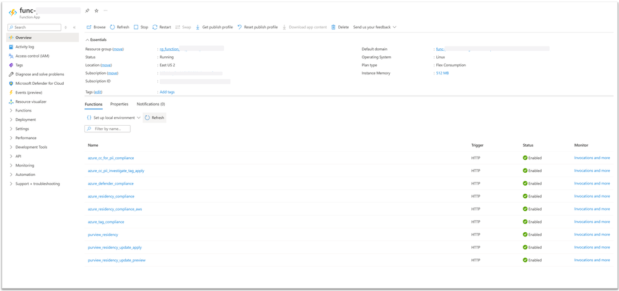
Task: Open function purview_residency_update_preview
Action: coord(116,260)
